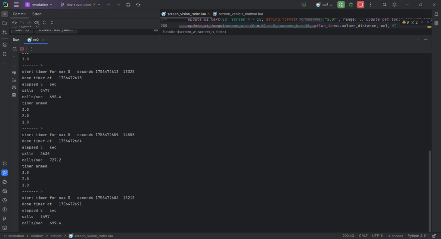This screenshot has height=239, width=441.
Task: Open the revolution project dropdown
Action: [39, 5]
